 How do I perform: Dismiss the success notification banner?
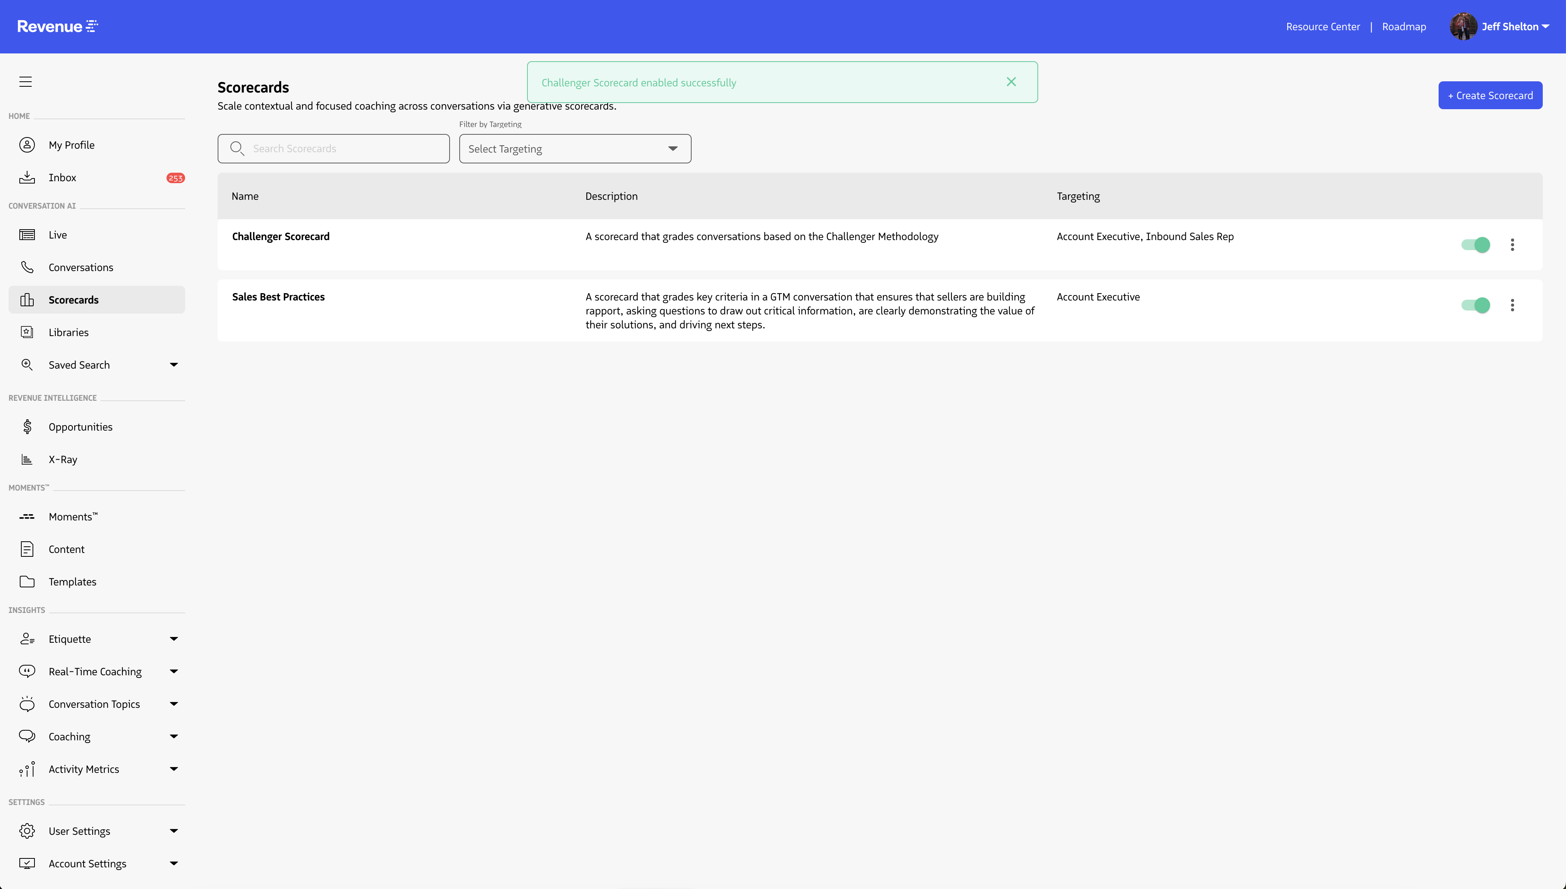pos(1011,82)
